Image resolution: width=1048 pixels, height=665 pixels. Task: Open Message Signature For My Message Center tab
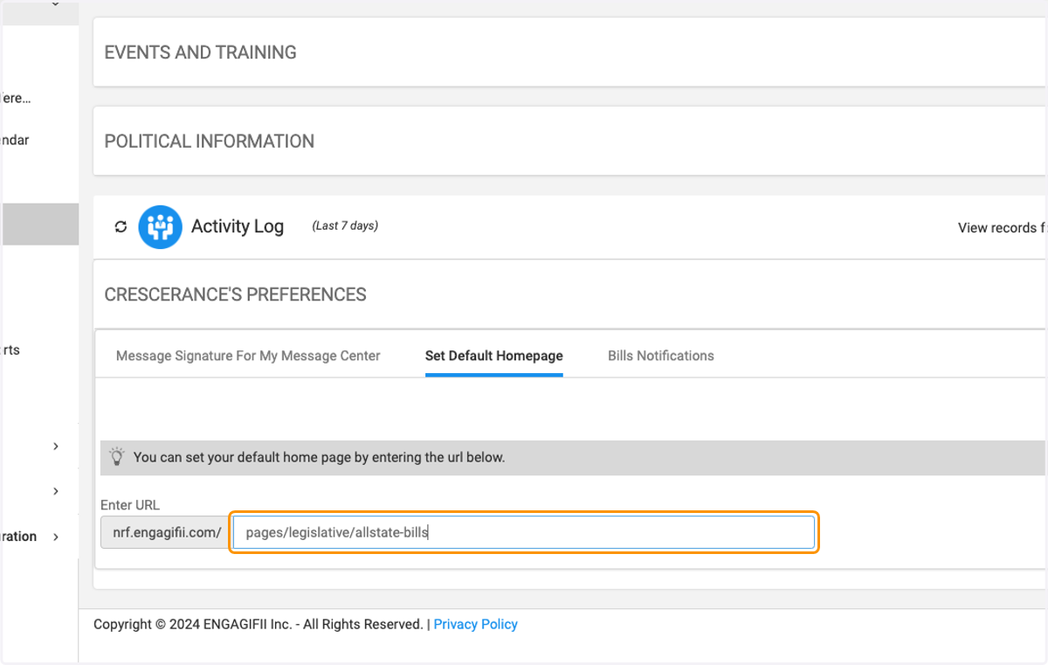pos(248,356)
